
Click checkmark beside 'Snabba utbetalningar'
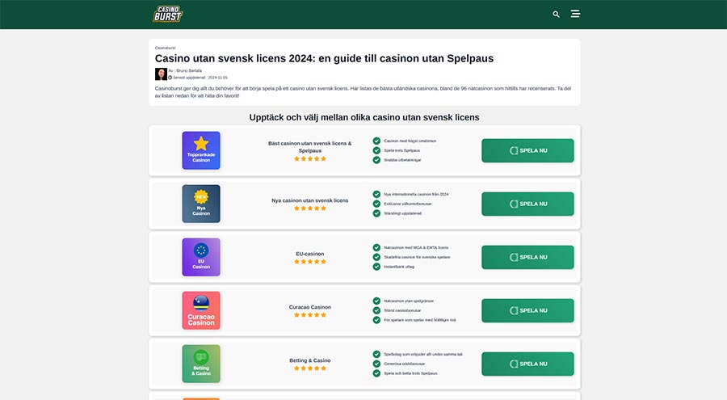tap(376, 160)
